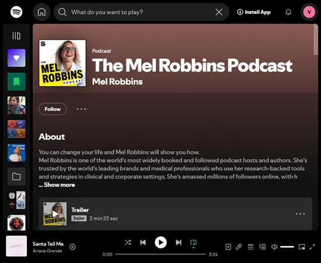This screenshot has width=321, height=263.
Task: Skip to next track
Action: point(179,243)
